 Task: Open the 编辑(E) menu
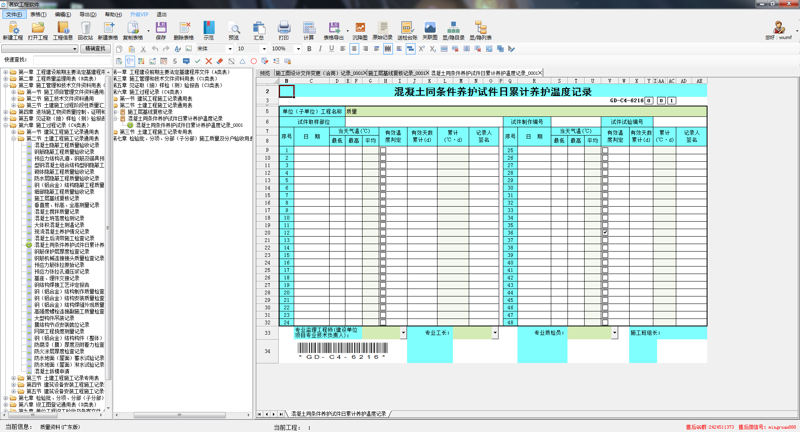63,15
